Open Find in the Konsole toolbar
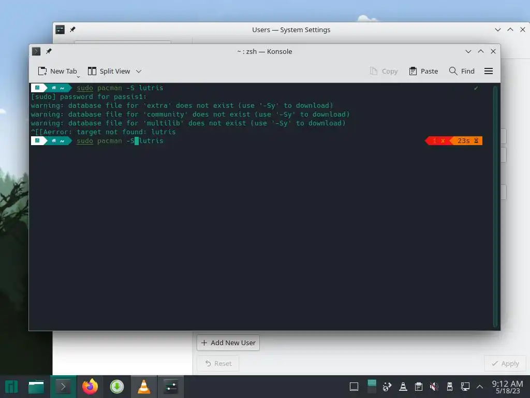Viewport: 530px width, 398px height. [462, 71]
